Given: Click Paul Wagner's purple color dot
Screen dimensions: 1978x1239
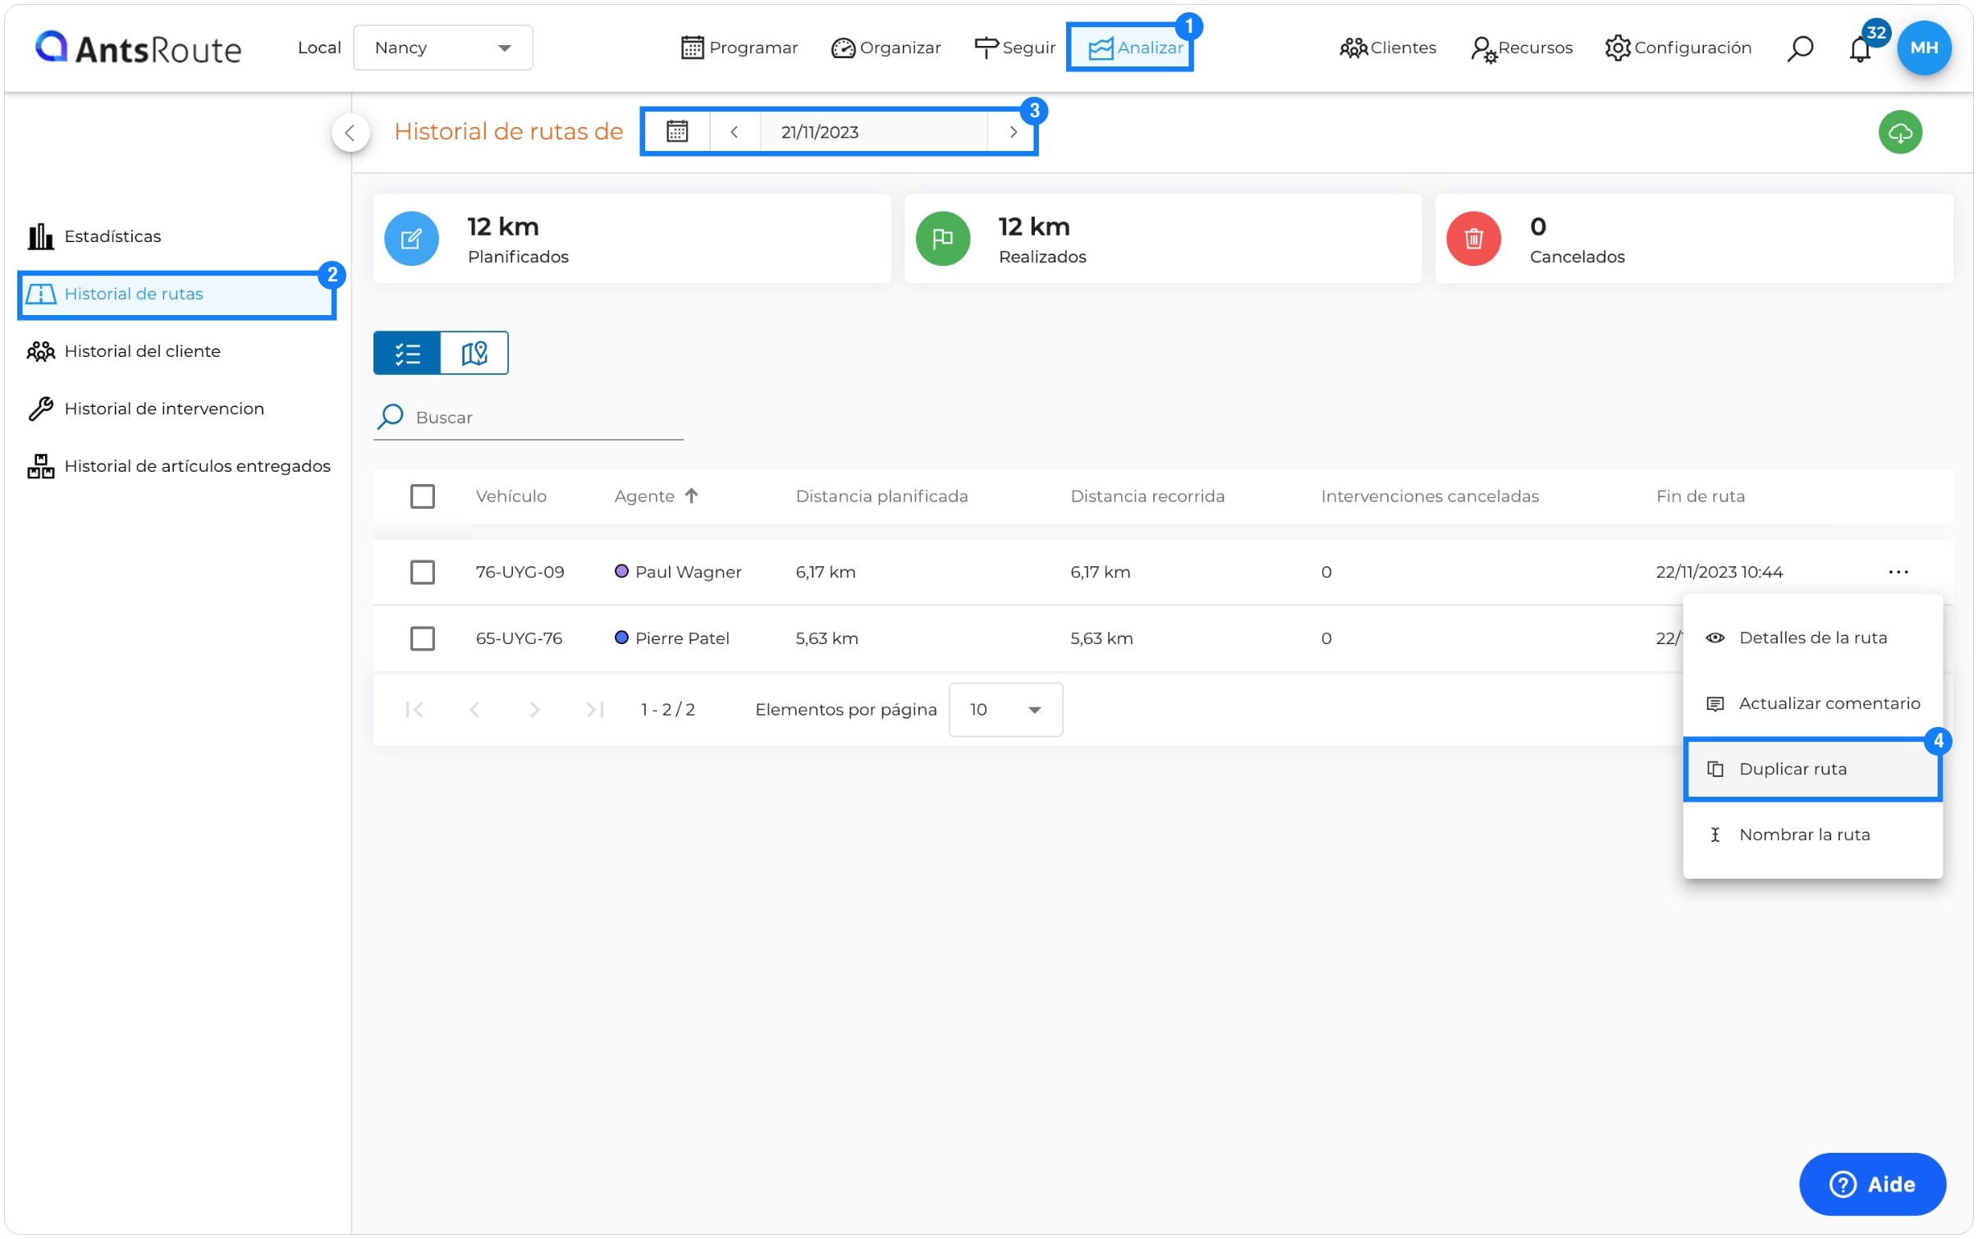Looking at the screenshot, I should point(621,571).
